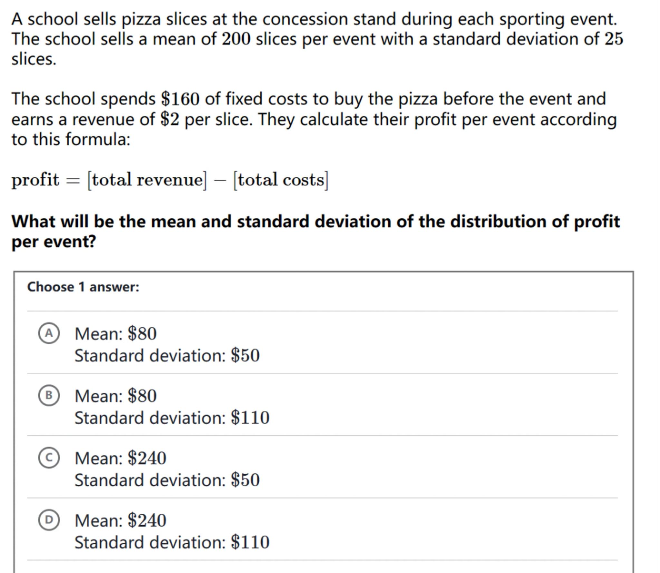This screenshot has width=660, height=573.
Task: Select answer choice B radio button
Action: (x=49, y=396)
